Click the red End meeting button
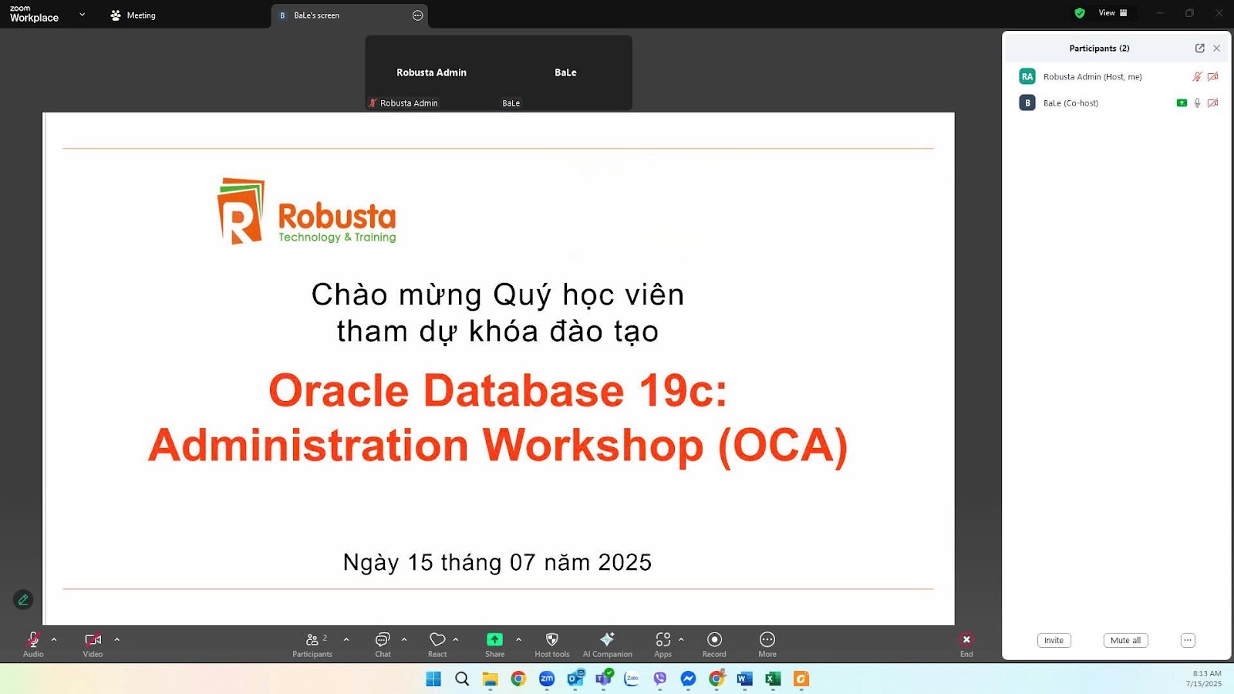Image resolution: width=1234 pixels, height=694 pixels. point(966,644)
